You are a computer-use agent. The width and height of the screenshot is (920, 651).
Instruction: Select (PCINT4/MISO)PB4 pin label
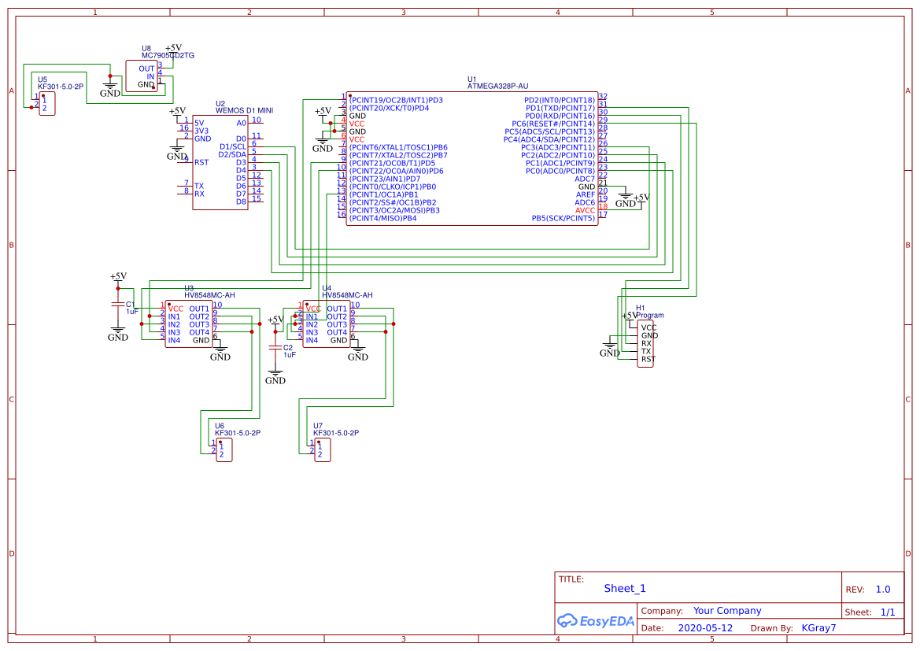[x=382, y=218]
